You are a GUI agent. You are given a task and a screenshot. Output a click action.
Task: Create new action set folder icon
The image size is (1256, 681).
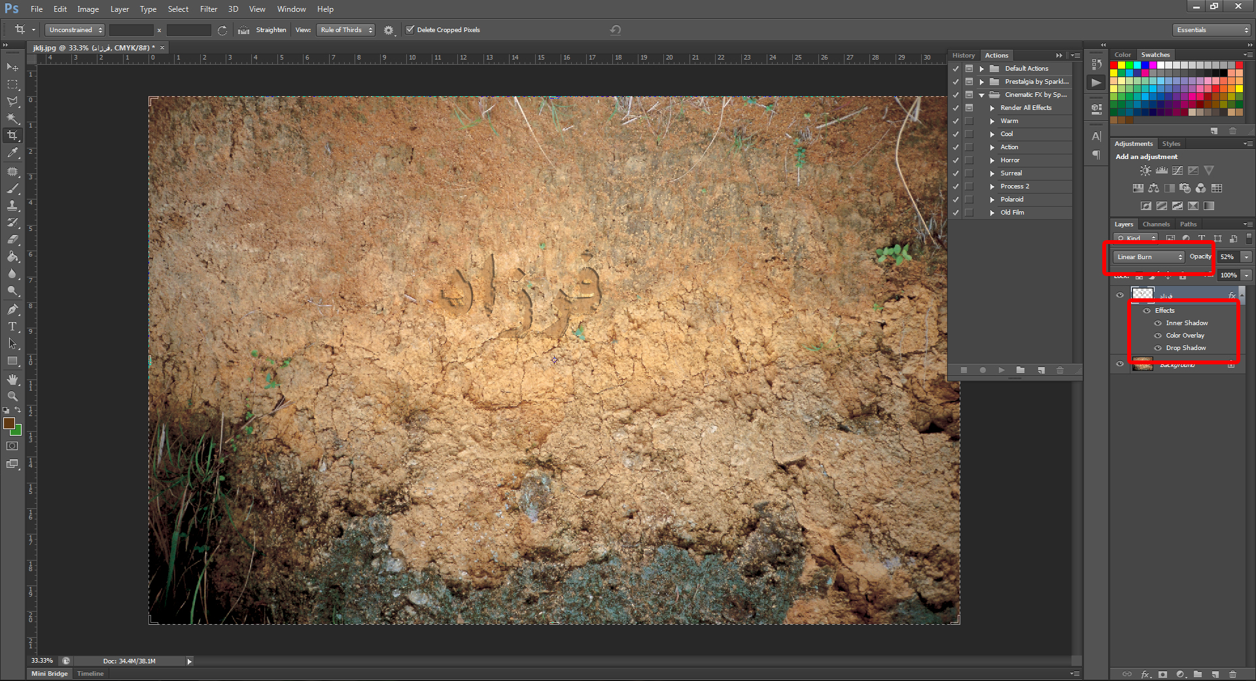click(x=1020, y=370)
